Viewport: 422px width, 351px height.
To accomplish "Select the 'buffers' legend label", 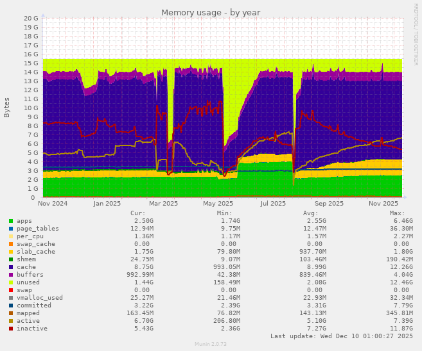I will [x=30, y=275].
